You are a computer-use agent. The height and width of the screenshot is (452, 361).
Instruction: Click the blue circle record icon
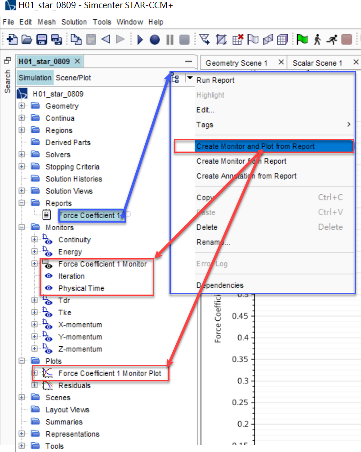155,40
